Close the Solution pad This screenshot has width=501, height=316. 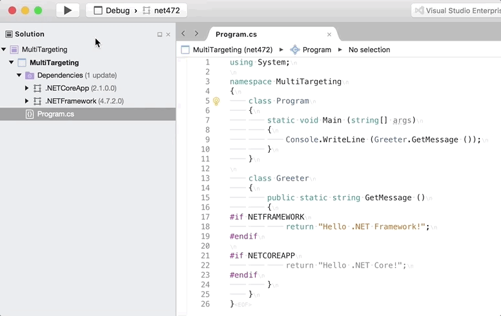(x=169, y=35)
